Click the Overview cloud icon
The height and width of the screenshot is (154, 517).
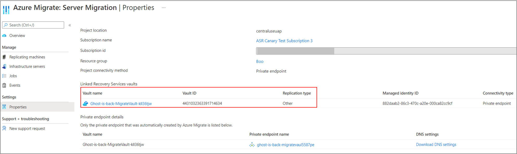[x=4, y=36]
